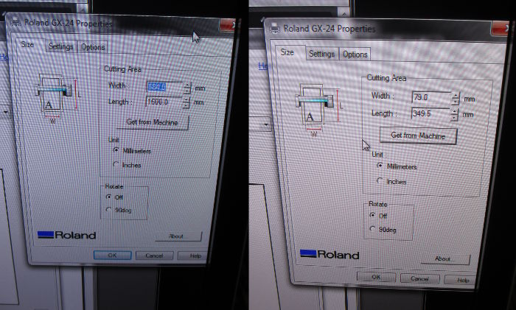Cancel the right Properties dialog
516x310 pixels.
(419, 278)
